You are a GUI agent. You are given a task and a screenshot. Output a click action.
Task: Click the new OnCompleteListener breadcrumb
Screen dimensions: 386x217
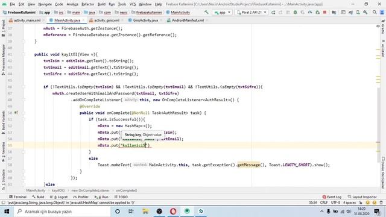click(x=90, y=190)
